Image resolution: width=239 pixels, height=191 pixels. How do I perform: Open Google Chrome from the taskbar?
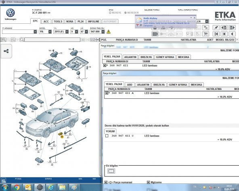pos(17,187)
